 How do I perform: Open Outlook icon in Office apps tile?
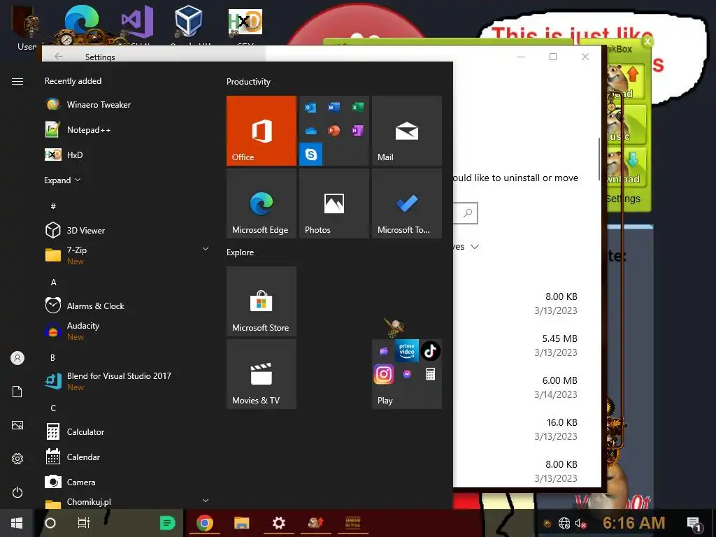310,107
